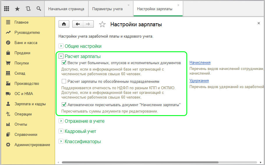Click the Favorites star icon in top bar
Screen dimensions: 265x165
tap(17, 9)
